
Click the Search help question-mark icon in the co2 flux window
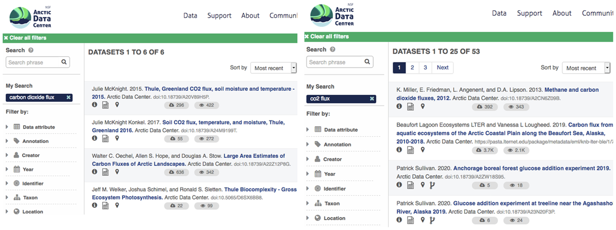click(x=332, y=50)
